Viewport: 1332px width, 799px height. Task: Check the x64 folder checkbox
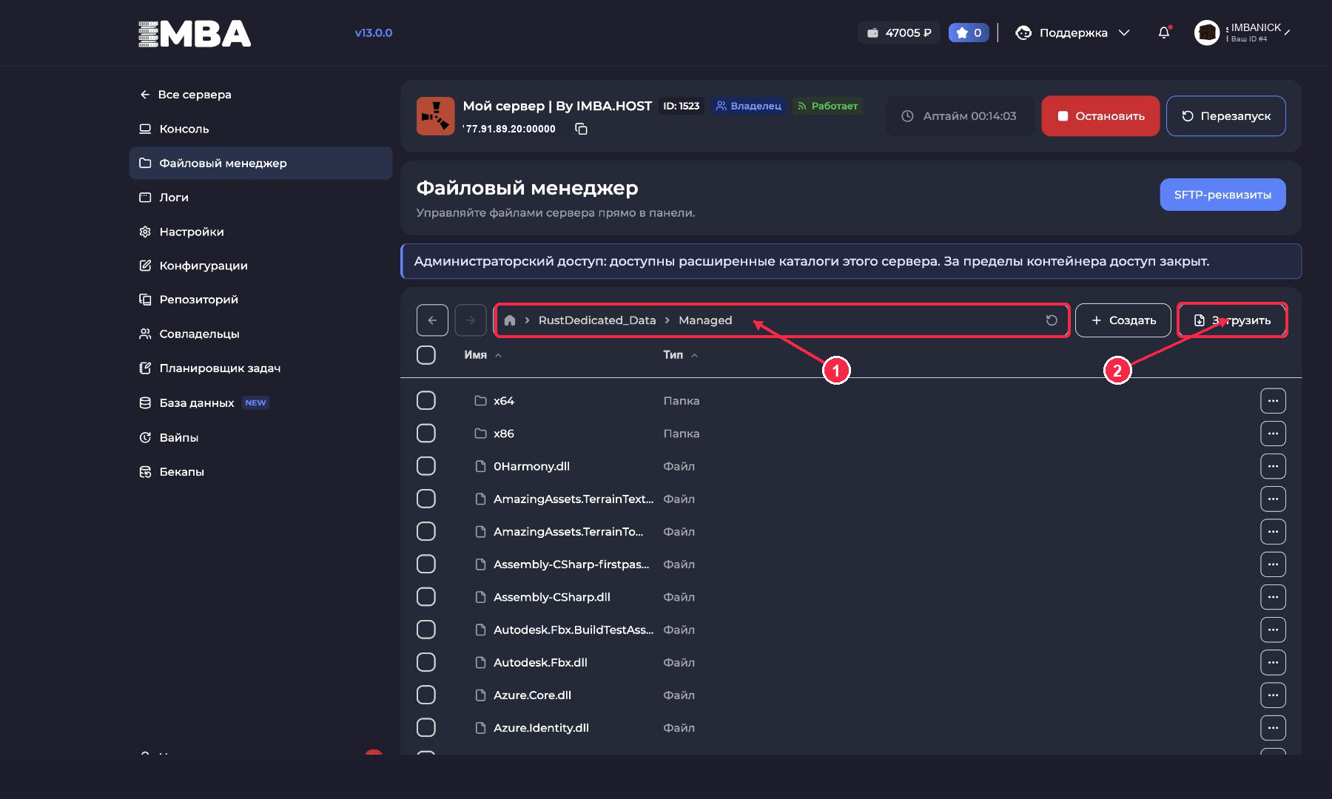(426, 401)
